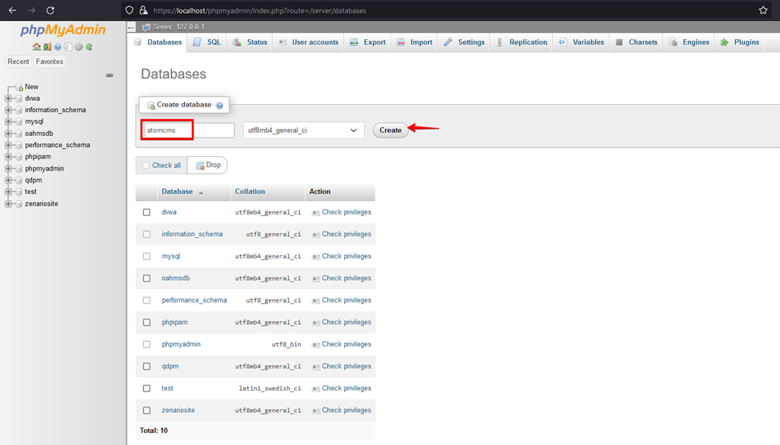The width and height of the screenshot is (780, 445).
Task: Collapse the navigation panel arrow button
Action: pos(131,27)
